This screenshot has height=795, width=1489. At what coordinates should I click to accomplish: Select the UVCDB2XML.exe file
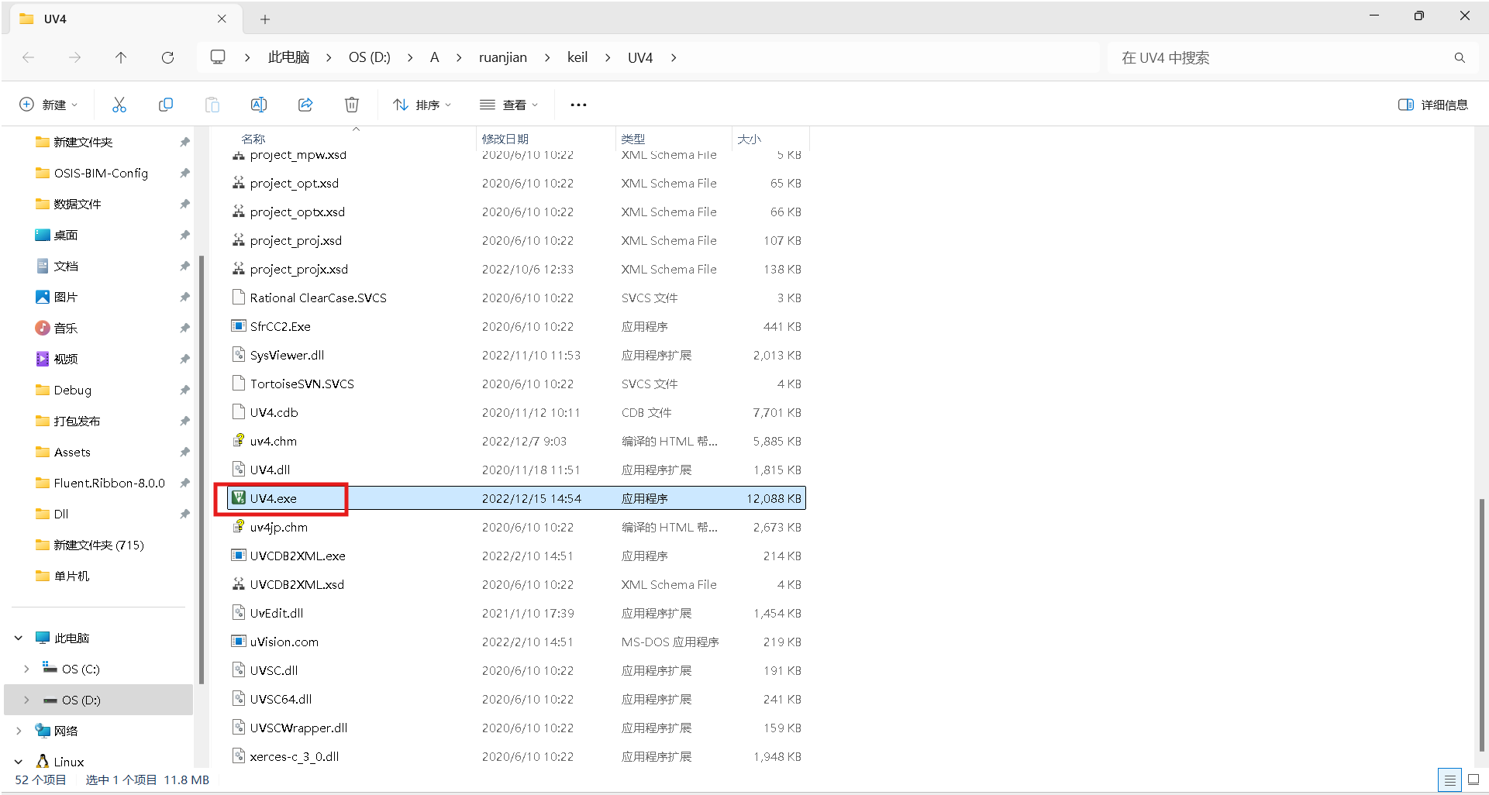click(x=298, y=556)
